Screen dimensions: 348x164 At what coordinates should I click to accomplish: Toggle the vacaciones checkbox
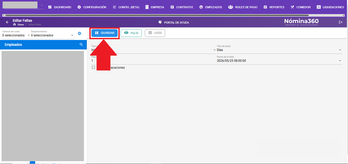click(93, 67)
